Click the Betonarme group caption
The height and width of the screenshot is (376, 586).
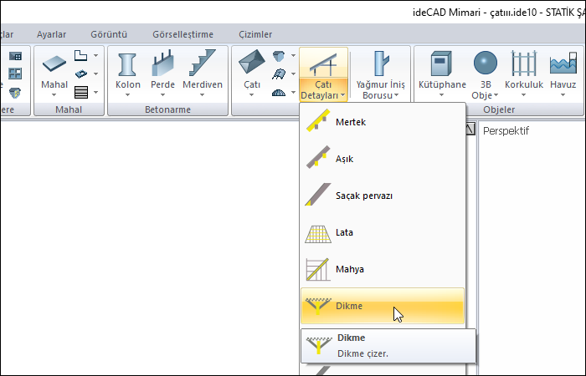pyautogui.click(x=167, y=109)
